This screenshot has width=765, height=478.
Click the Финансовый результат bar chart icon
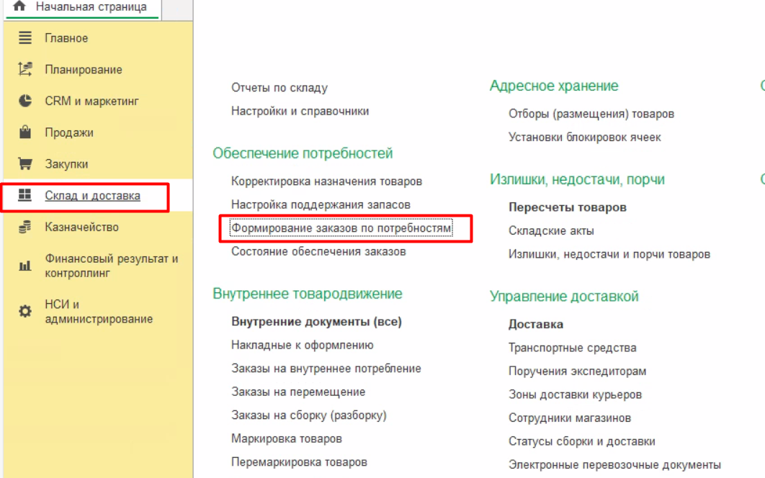(25, 266)
